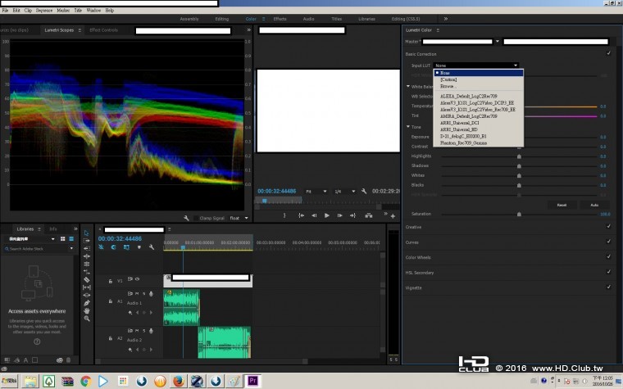Toggle the Vignette section checkbox
Image resolution: width=623 pixels, height=389 pixels.
(x=608, y=287)
